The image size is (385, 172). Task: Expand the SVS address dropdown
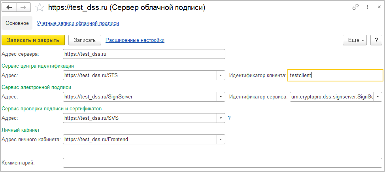click(x=221, y=118)
